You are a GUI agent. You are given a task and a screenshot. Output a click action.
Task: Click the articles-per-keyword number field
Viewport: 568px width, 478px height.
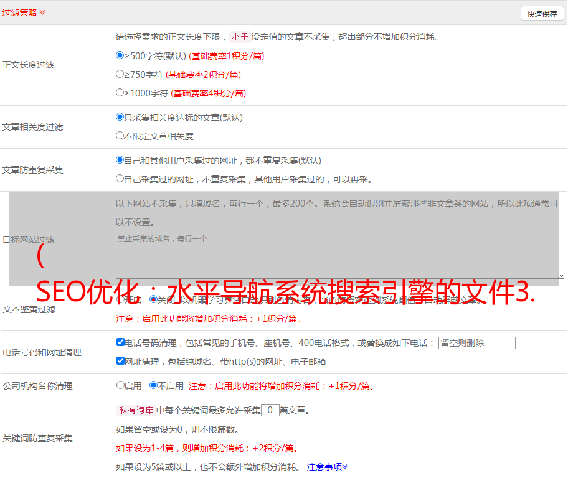[270, 410]
